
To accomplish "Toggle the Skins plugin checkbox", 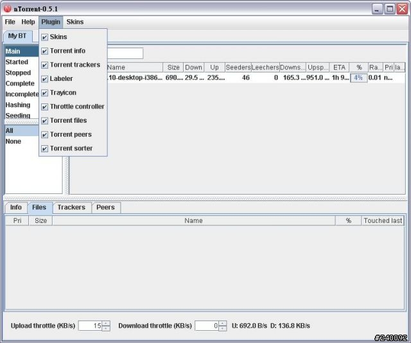I will [44, 37].
